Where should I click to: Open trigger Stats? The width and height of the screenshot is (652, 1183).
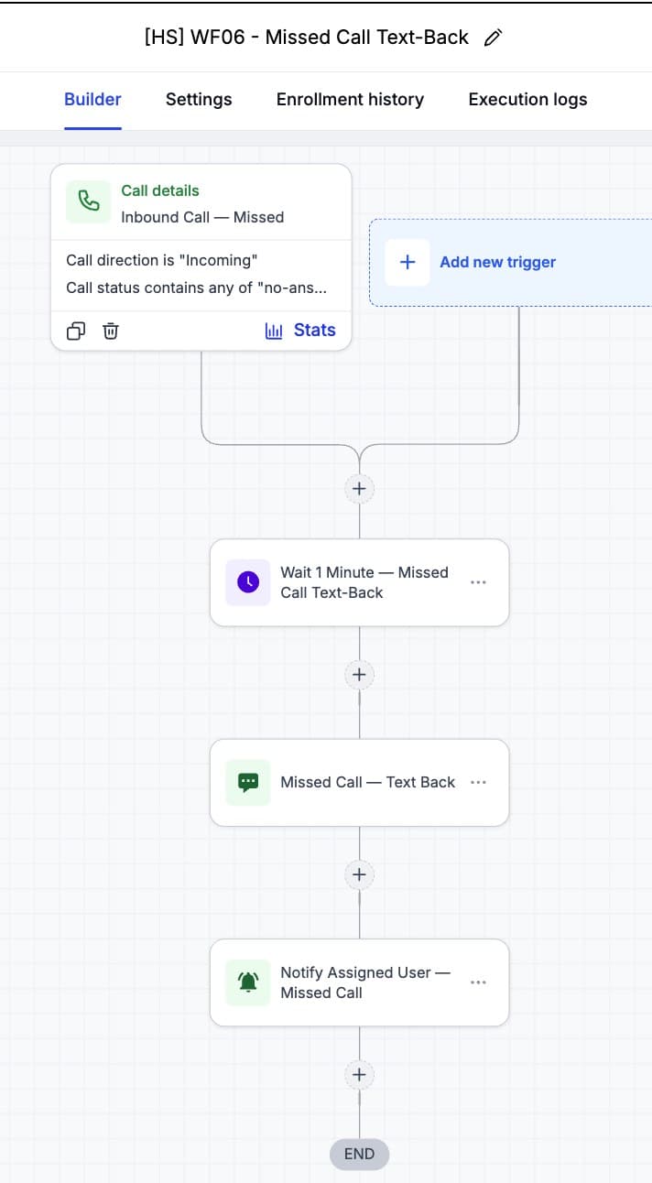(300, 331)
